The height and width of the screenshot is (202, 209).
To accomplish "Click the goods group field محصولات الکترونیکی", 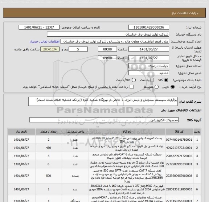I will pos(104,120).
